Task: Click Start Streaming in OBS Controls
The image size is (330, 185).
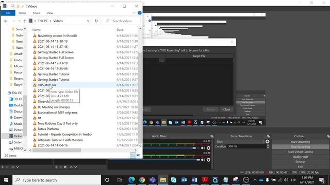Action: tap(300, 142)
